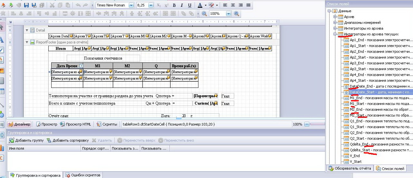413x178 pixels.
Task: Toggle Underline formatting
Action: [189, 5]
